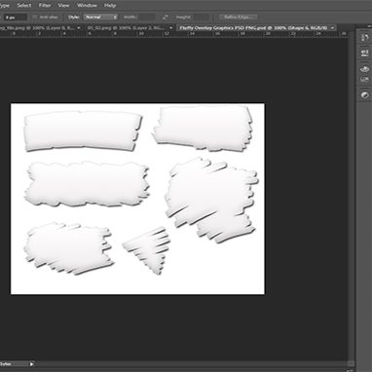The height and width of the screenshot is (372, 372).
Task: Open the Style dropdown set to Normal
Action: coord(100,17)
